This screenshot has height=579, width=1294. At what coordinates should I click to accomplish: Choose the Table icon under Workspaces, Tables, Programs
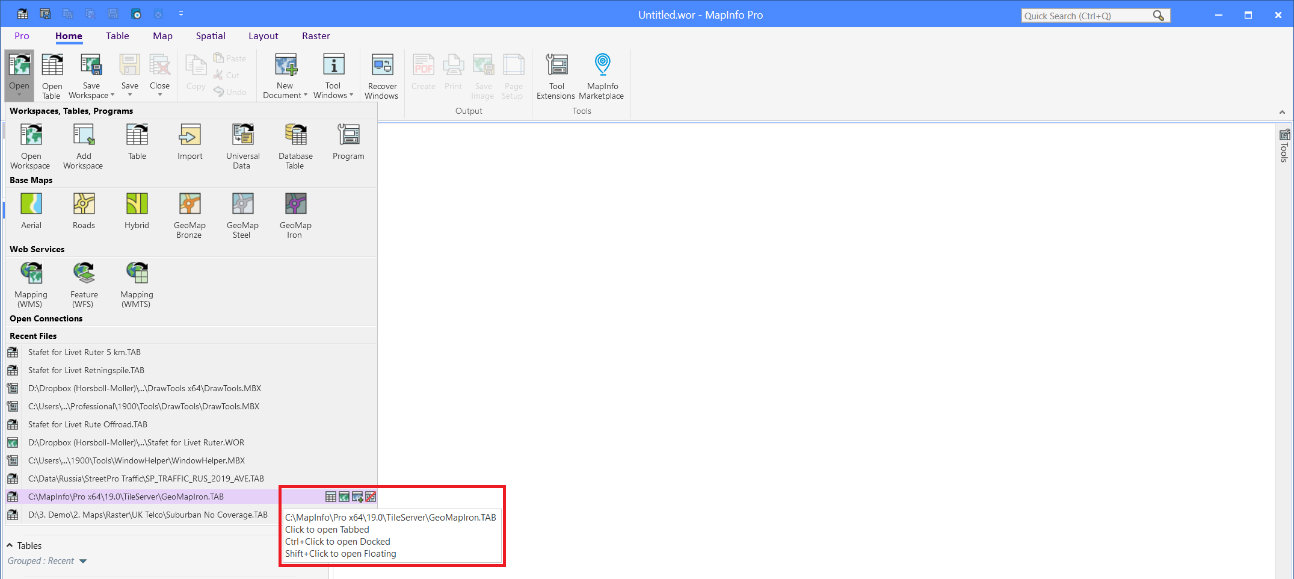point(137,135)
